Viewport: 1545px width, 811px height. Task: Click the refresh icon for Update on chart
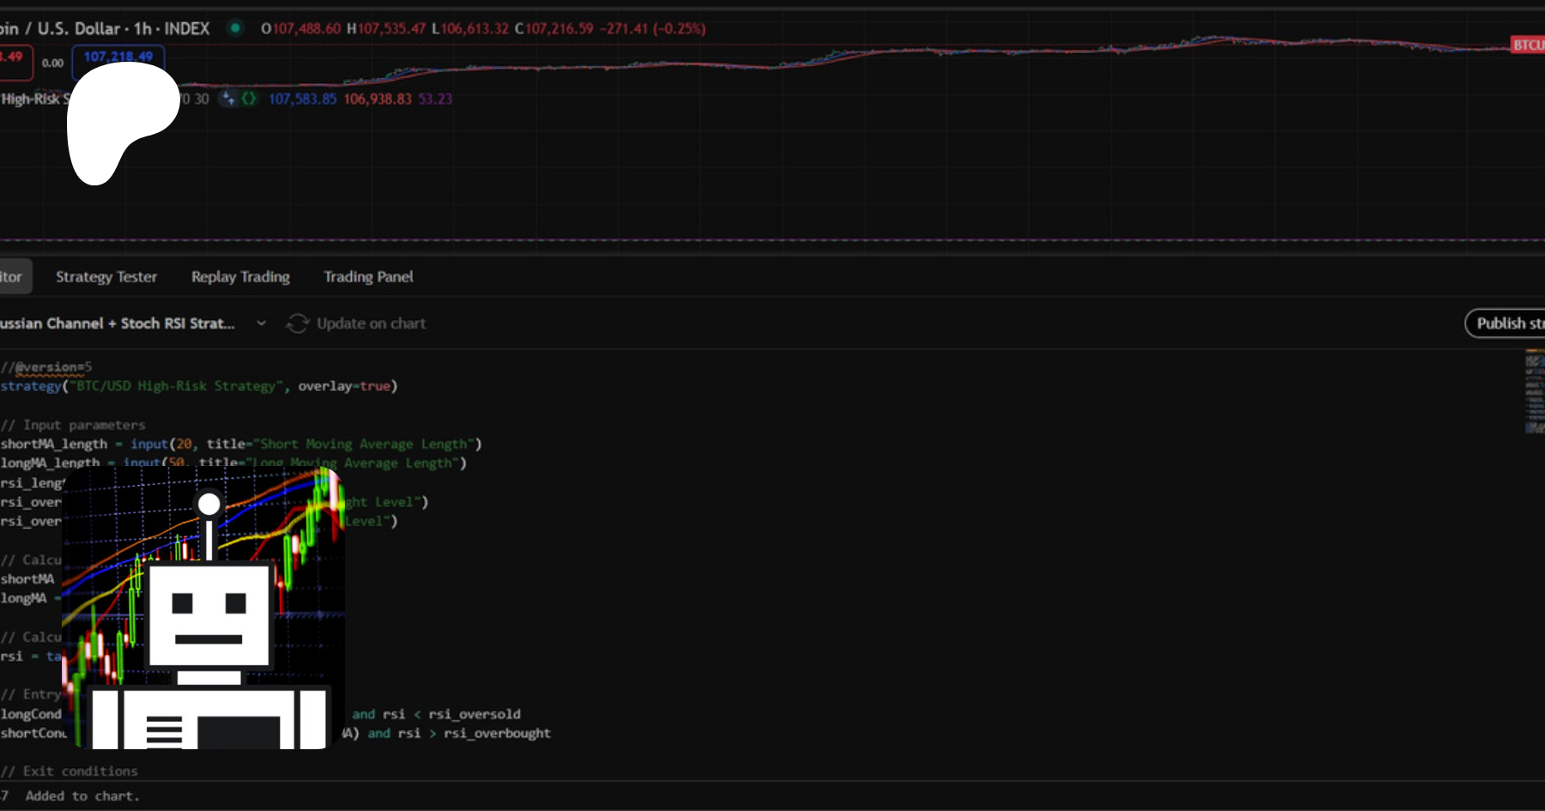297,324
